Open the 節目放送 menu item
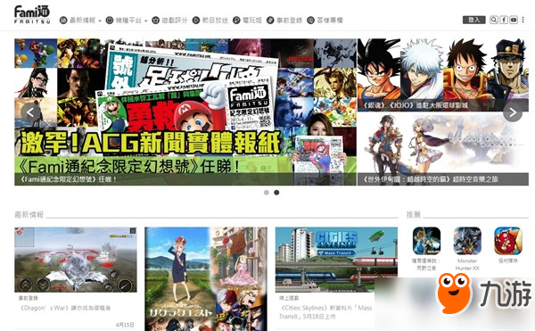The image size is (535, 331). pos(210,21)
